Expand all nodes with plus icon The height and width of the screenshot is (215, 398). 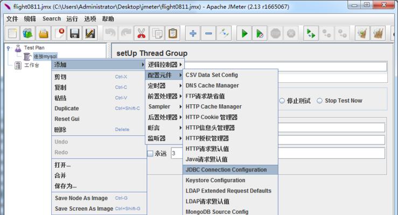coord(193,33)
